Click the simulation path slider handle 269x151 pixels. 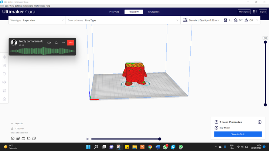(160, 139)
